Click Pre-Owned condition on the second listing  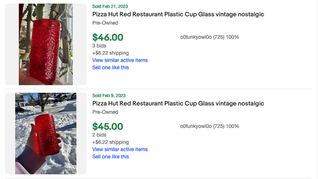pyautogui.click(x=105, y=112)
